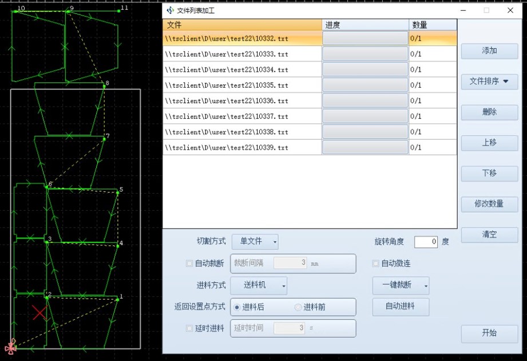The image size is (527, 361).
Task: Click cut path node 5 on canvas
Action: (118, 192)
